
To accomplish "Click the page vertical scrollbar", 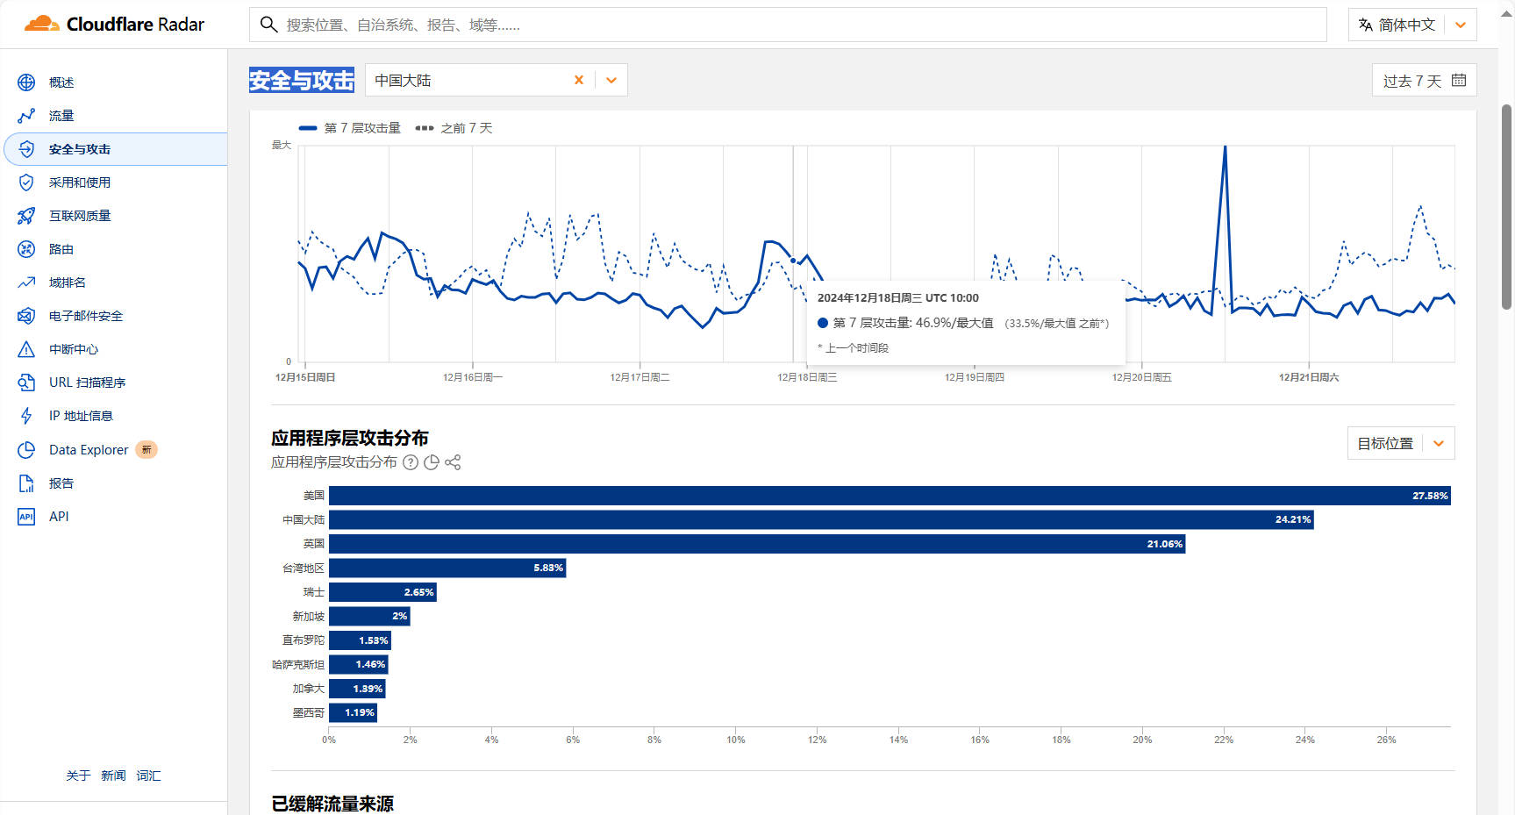I will 1506,207.
